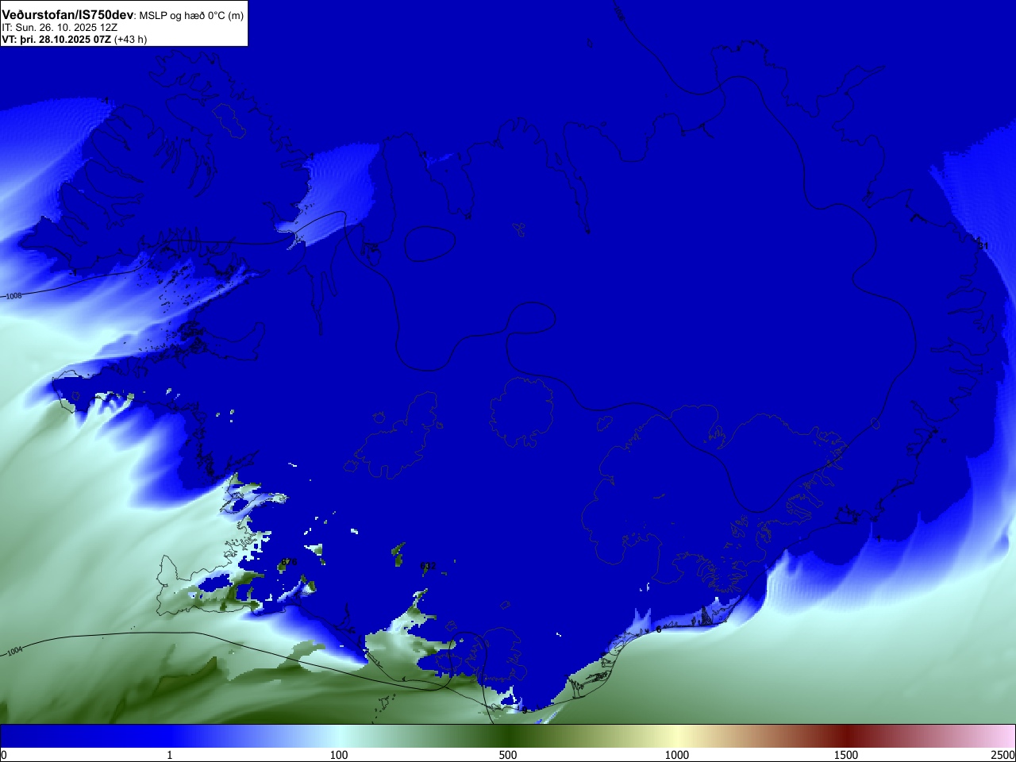Click the legend value 1000
The width and height of the screenshot is (1016, 762).
coord(677,755)
